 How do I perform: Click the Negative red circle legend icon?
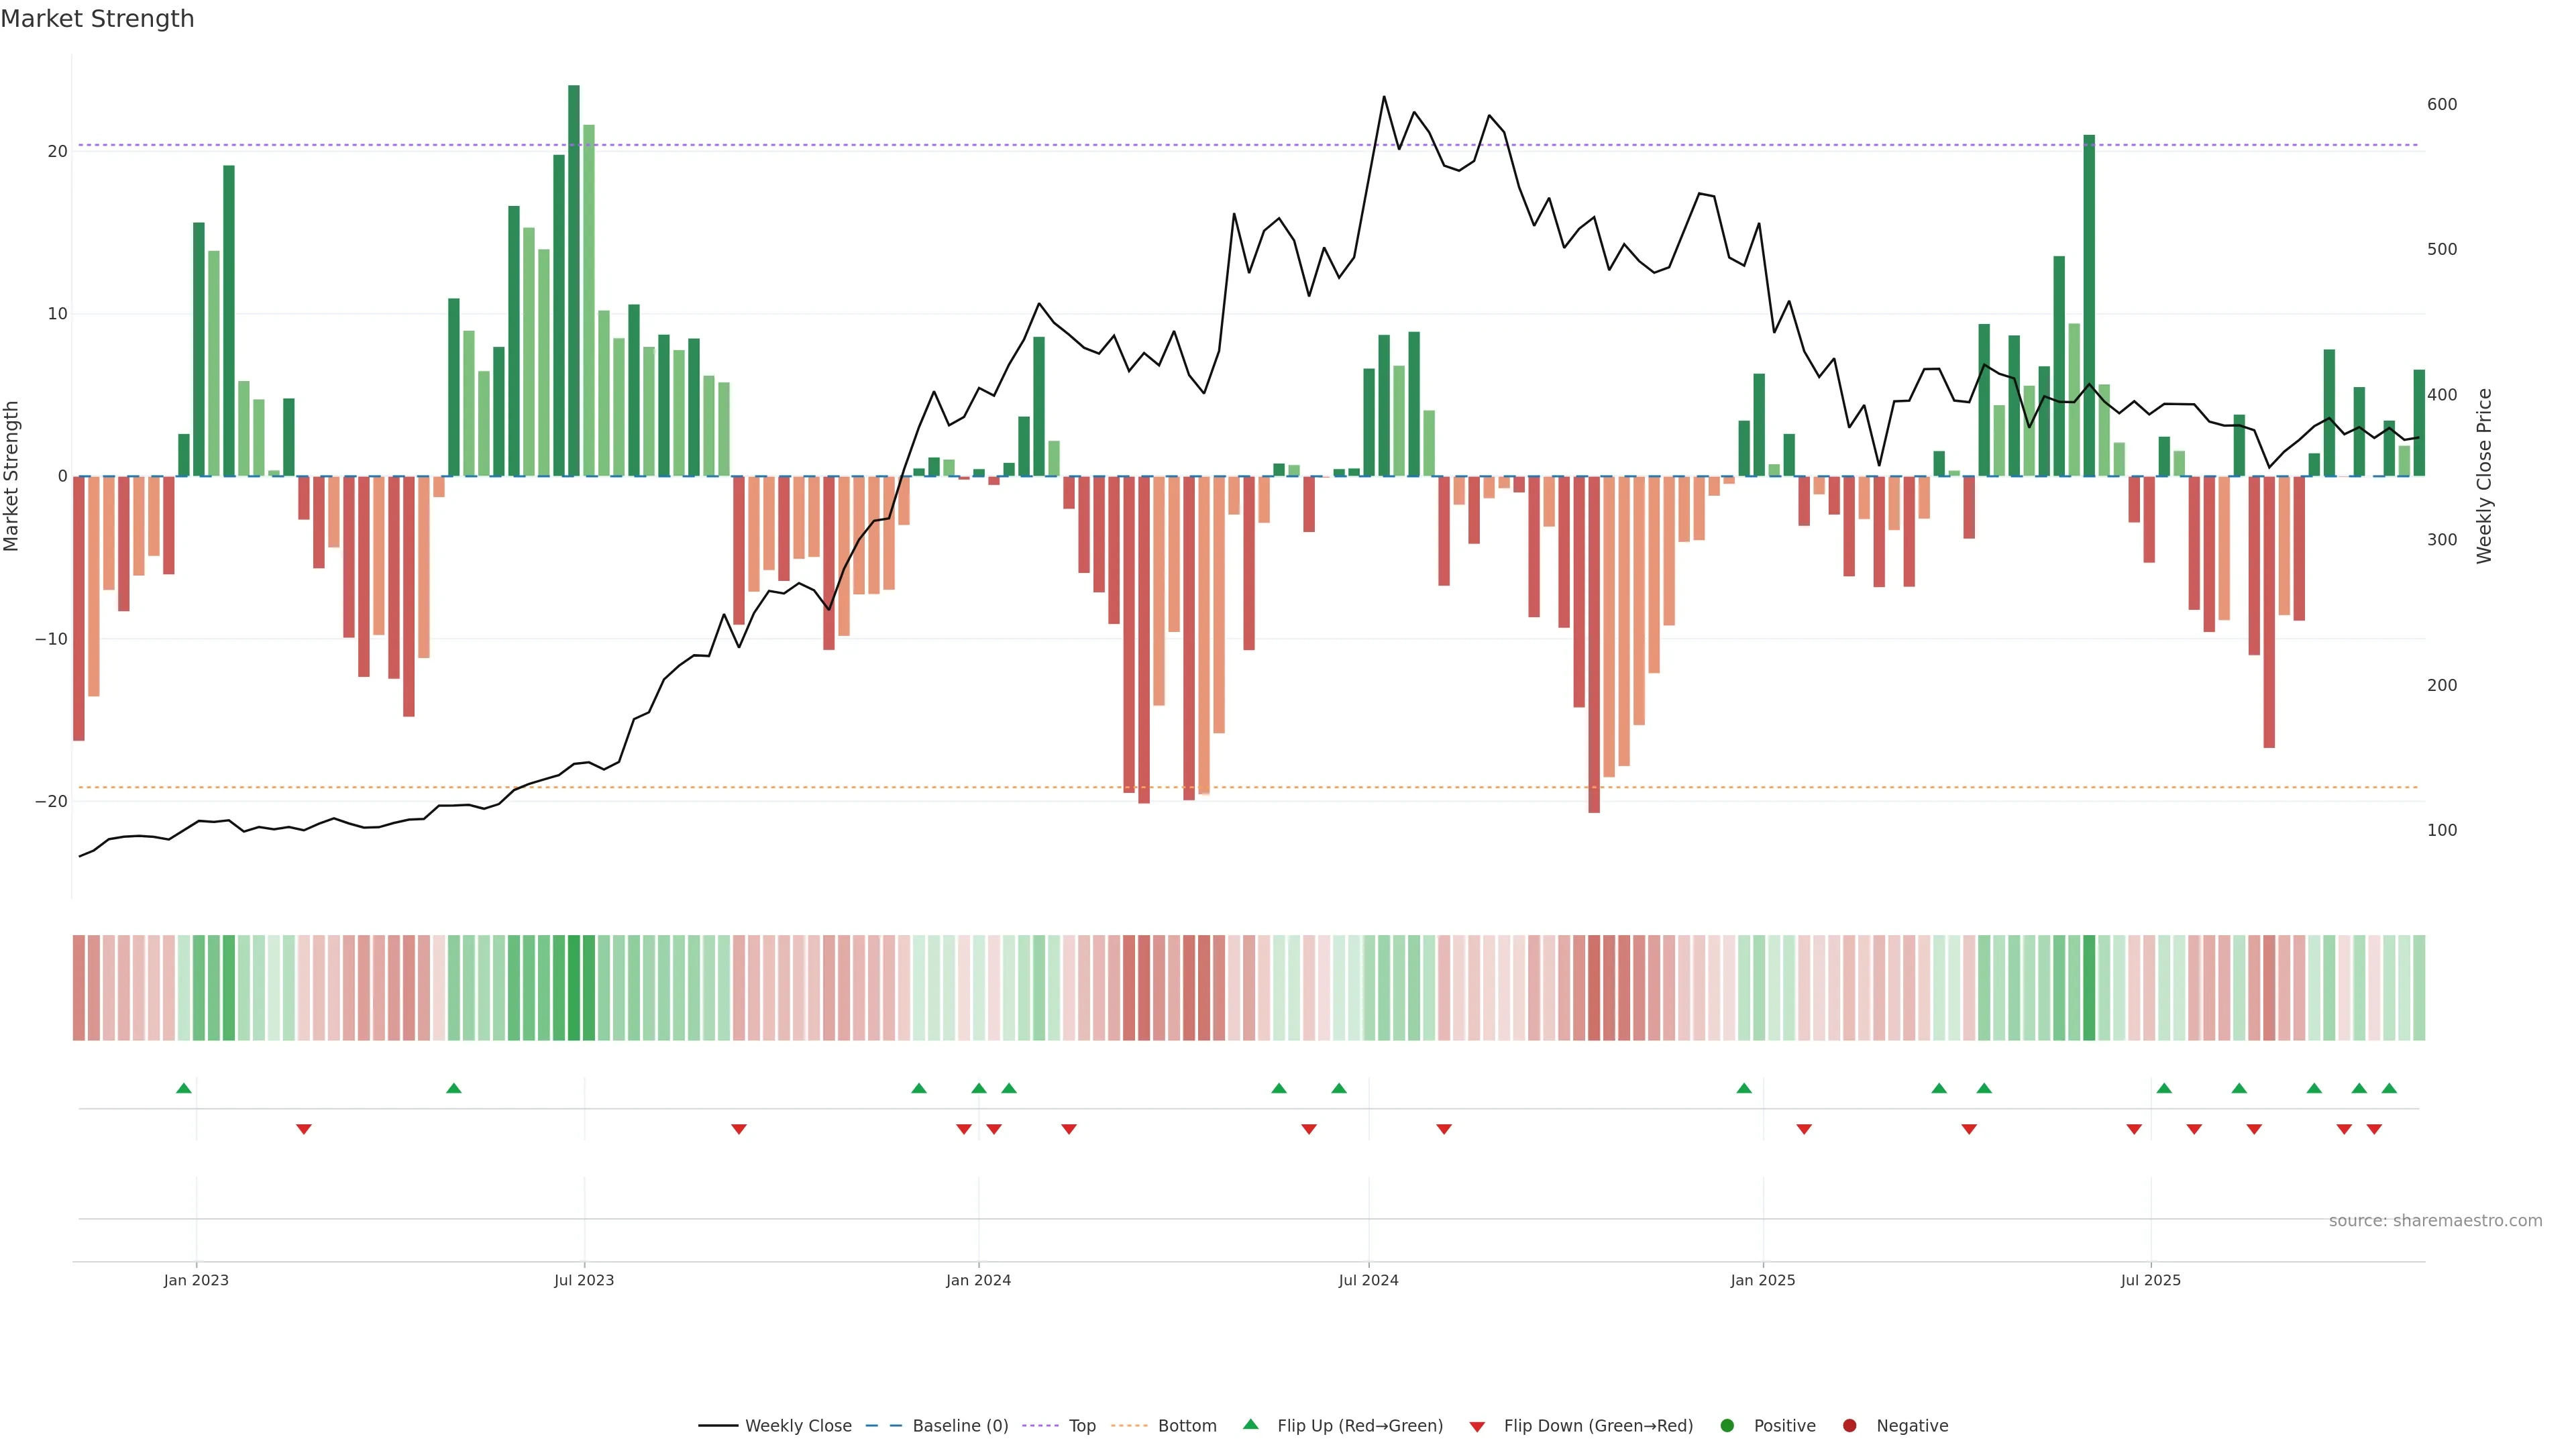click(x=1849, y=1426)
